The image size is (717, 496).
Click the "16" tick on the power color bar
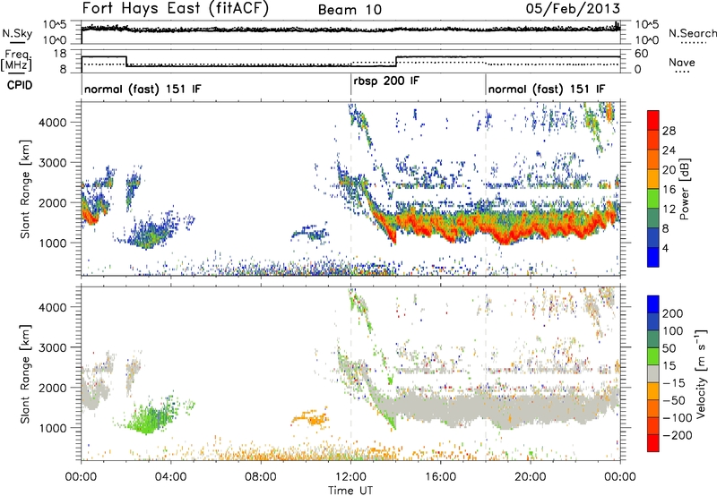669,189
